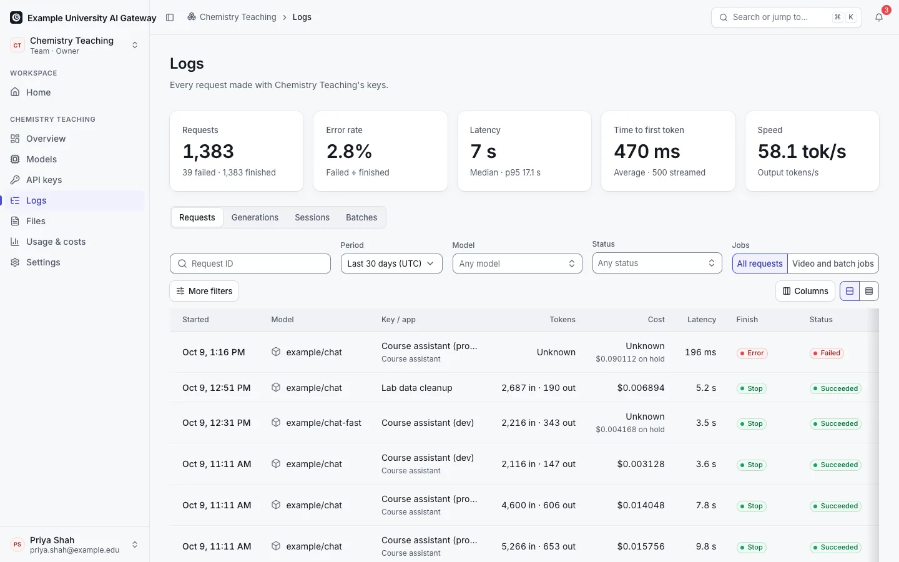This screenshot has width=899, height=562.
Task: Open the notifications bell
Action: (879, 17)
